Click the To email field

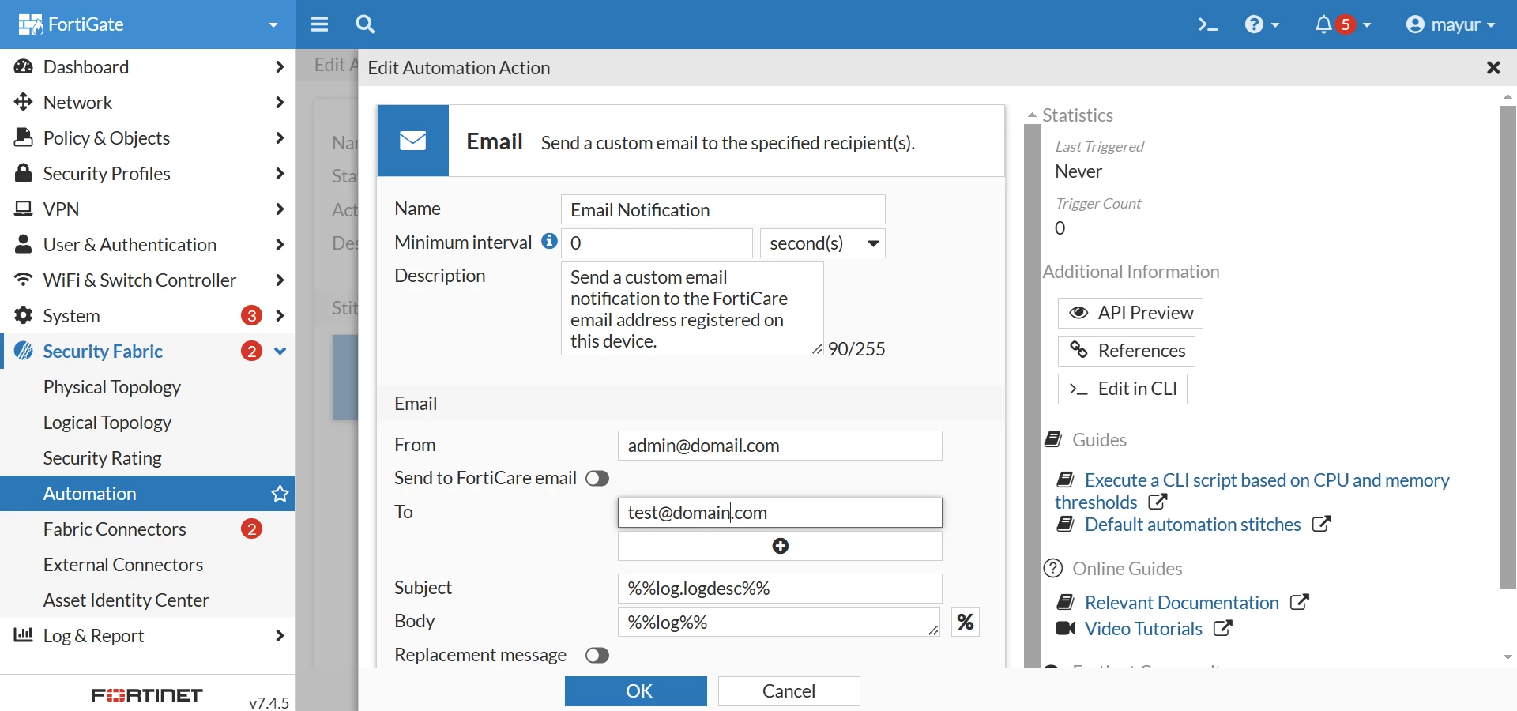pos(780,513)
